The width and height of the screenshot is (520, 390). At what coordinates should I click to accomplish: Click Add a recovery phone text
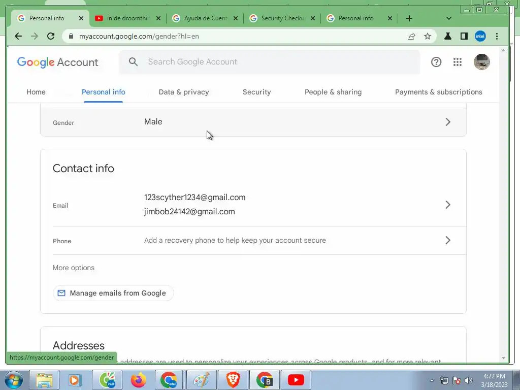[235, 240]
